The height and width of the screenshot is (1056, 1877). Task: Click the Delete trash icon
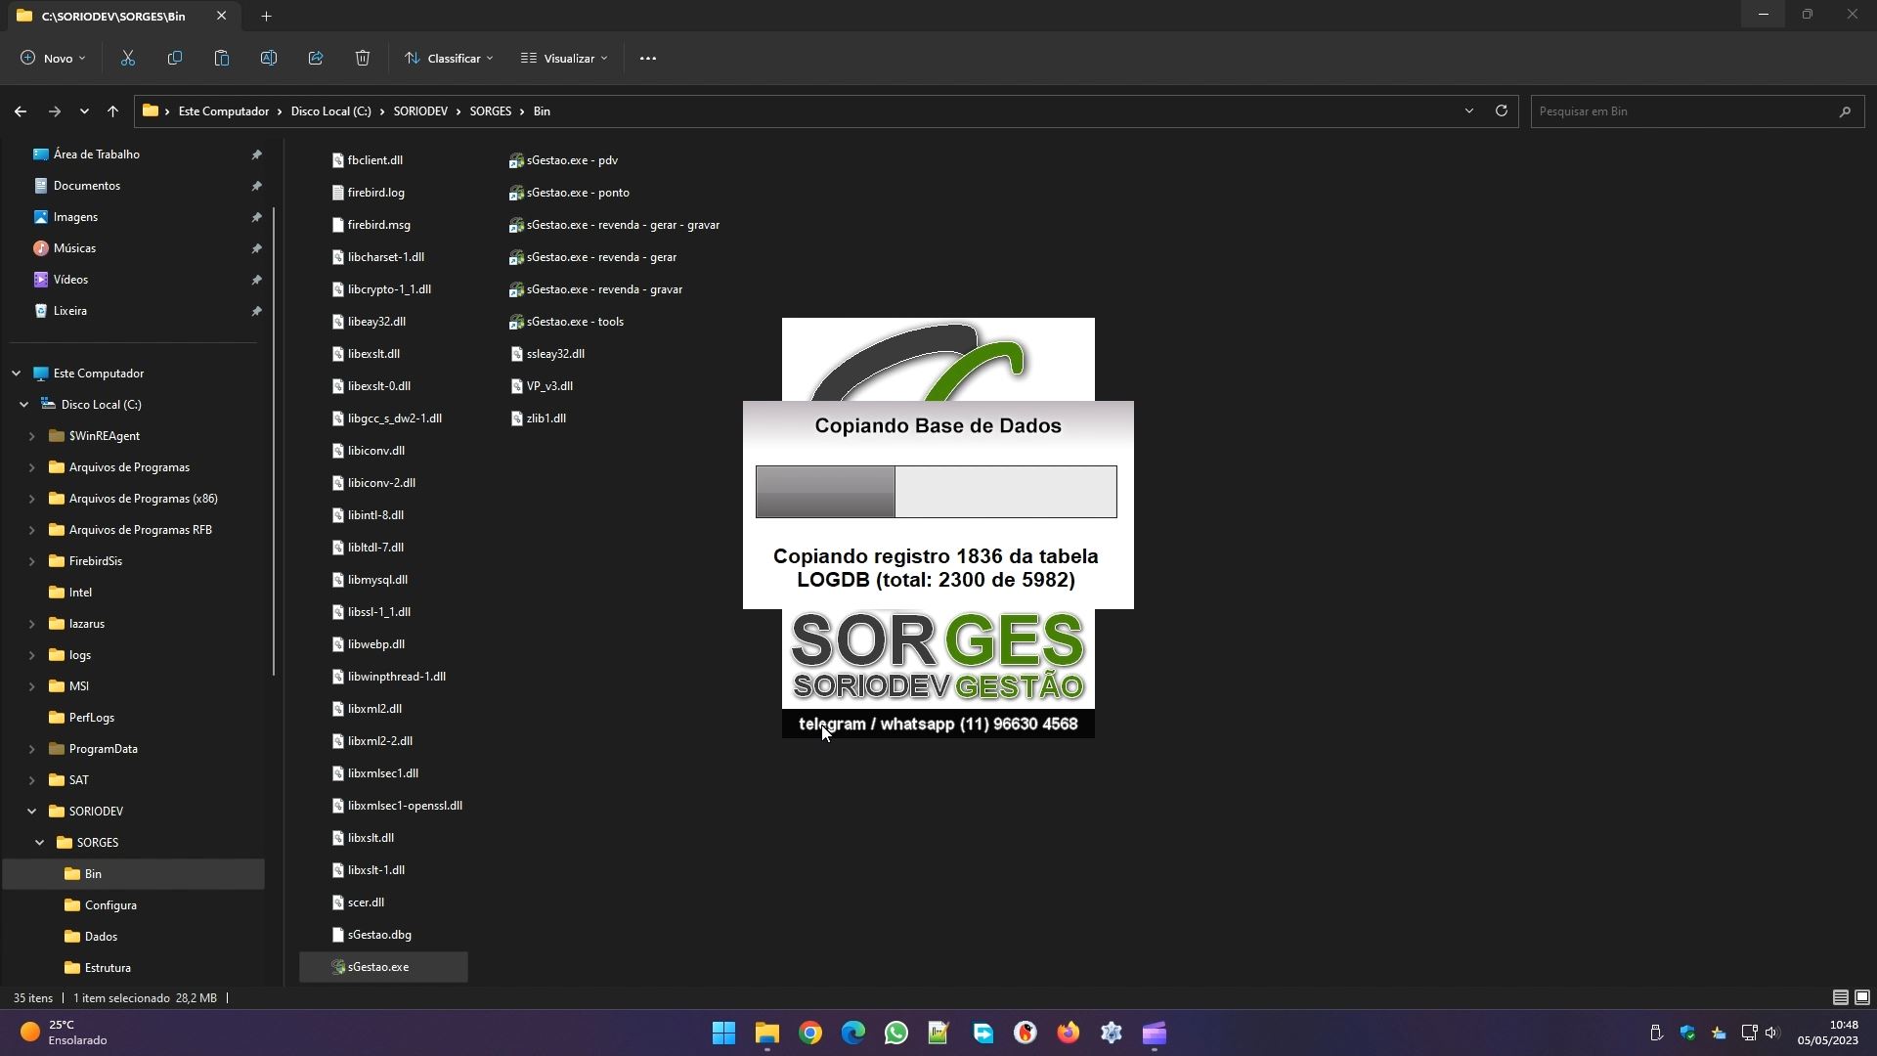coord(363,59)
